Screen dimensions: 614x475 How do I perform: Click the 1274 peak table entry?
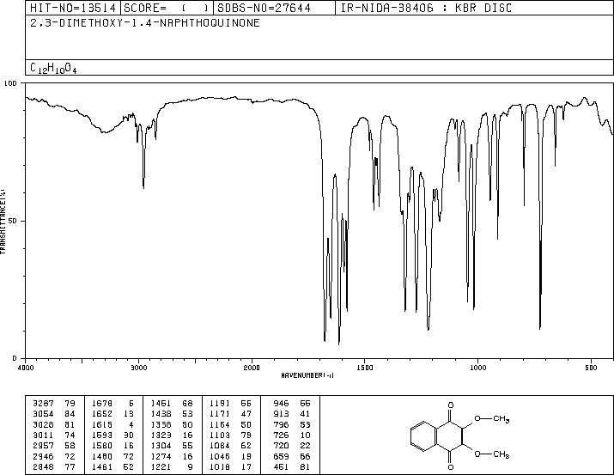pyautogui.click(x=161, y=457)
